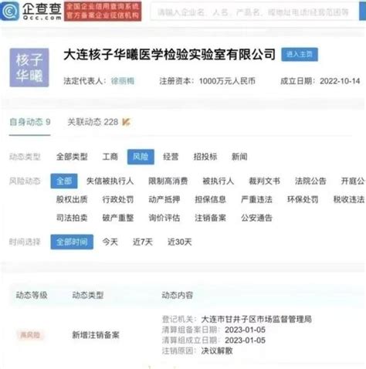Click the Qcc.com logo icon
Screen dimensions: 366x369
click(x=10, y=11)
